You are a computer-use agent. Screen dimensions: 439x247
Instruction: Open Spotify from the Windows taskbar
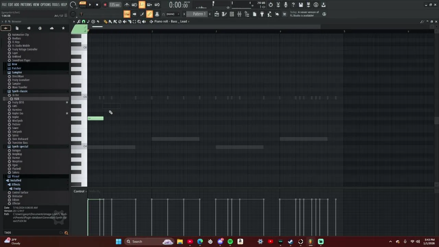pos(230,242)
